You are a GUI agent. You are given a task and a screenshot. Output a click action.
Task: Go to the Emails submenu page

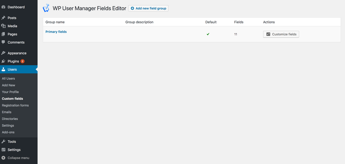click(7, 112)
